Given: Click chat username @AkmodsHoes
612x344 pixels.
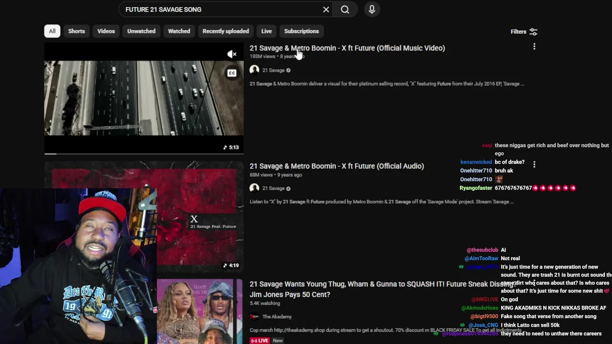Looking at the screenshot, I should pyautogui.click(x=480, y=308).
